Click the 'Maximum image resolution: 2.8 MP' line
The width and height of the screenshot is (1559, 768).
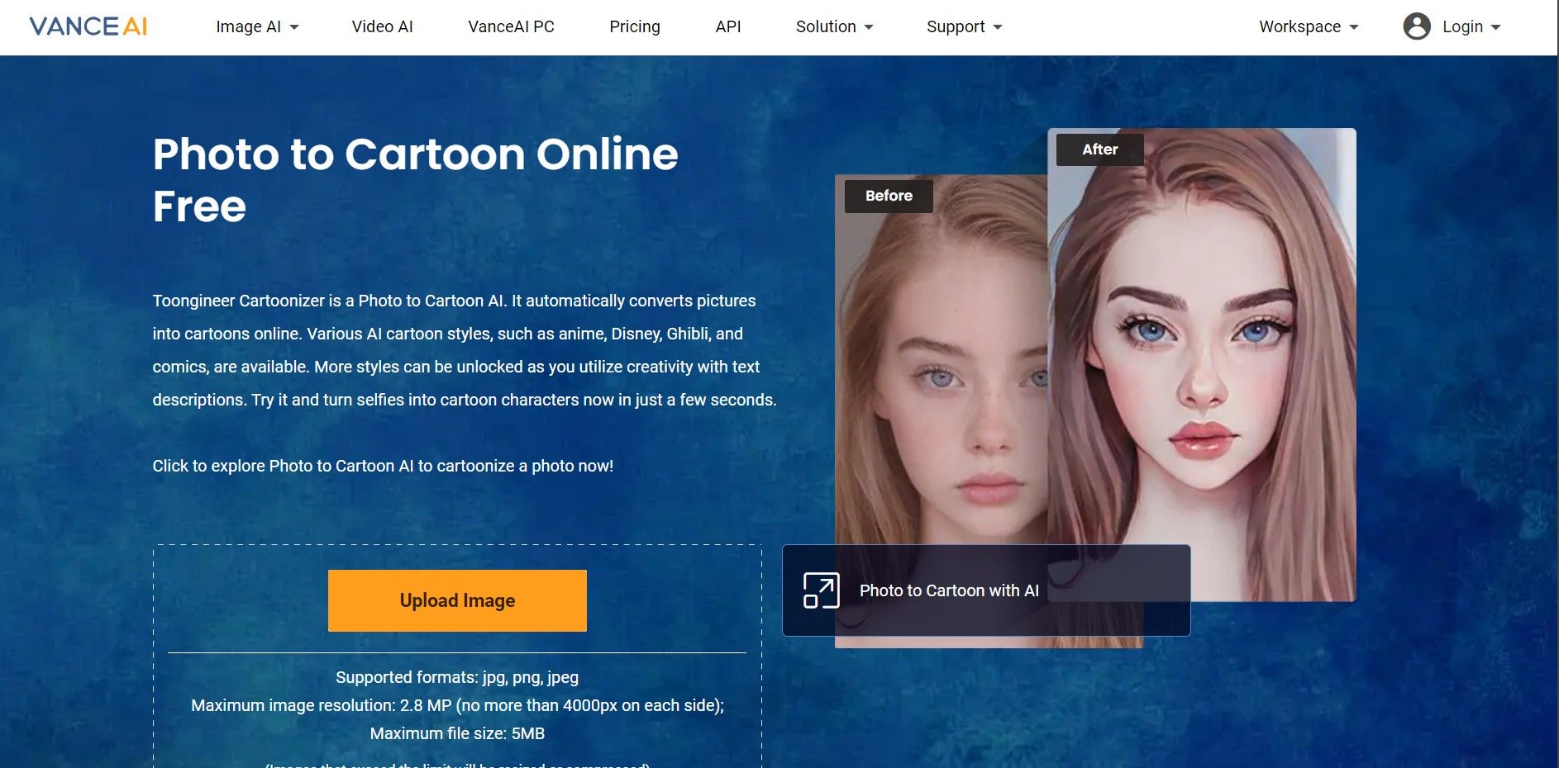pos(457,705)
